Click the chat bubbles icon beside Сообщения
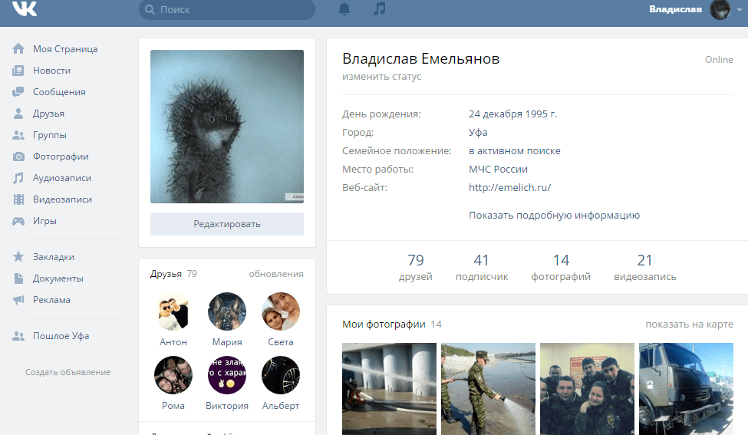748x435 pixels. tap(18, 91)
